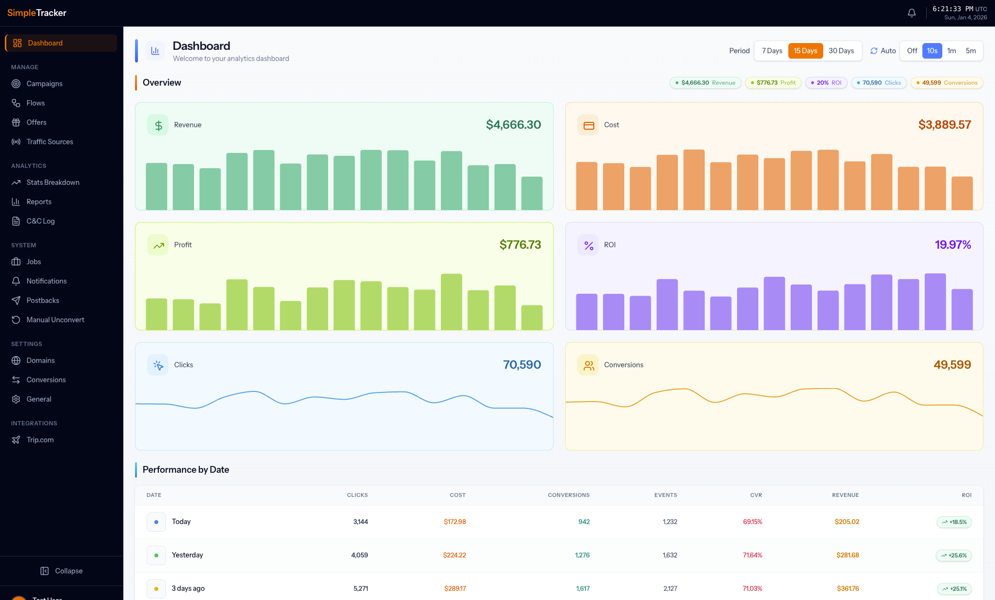Select the 30 Days period tab

[x=842, y=50]
